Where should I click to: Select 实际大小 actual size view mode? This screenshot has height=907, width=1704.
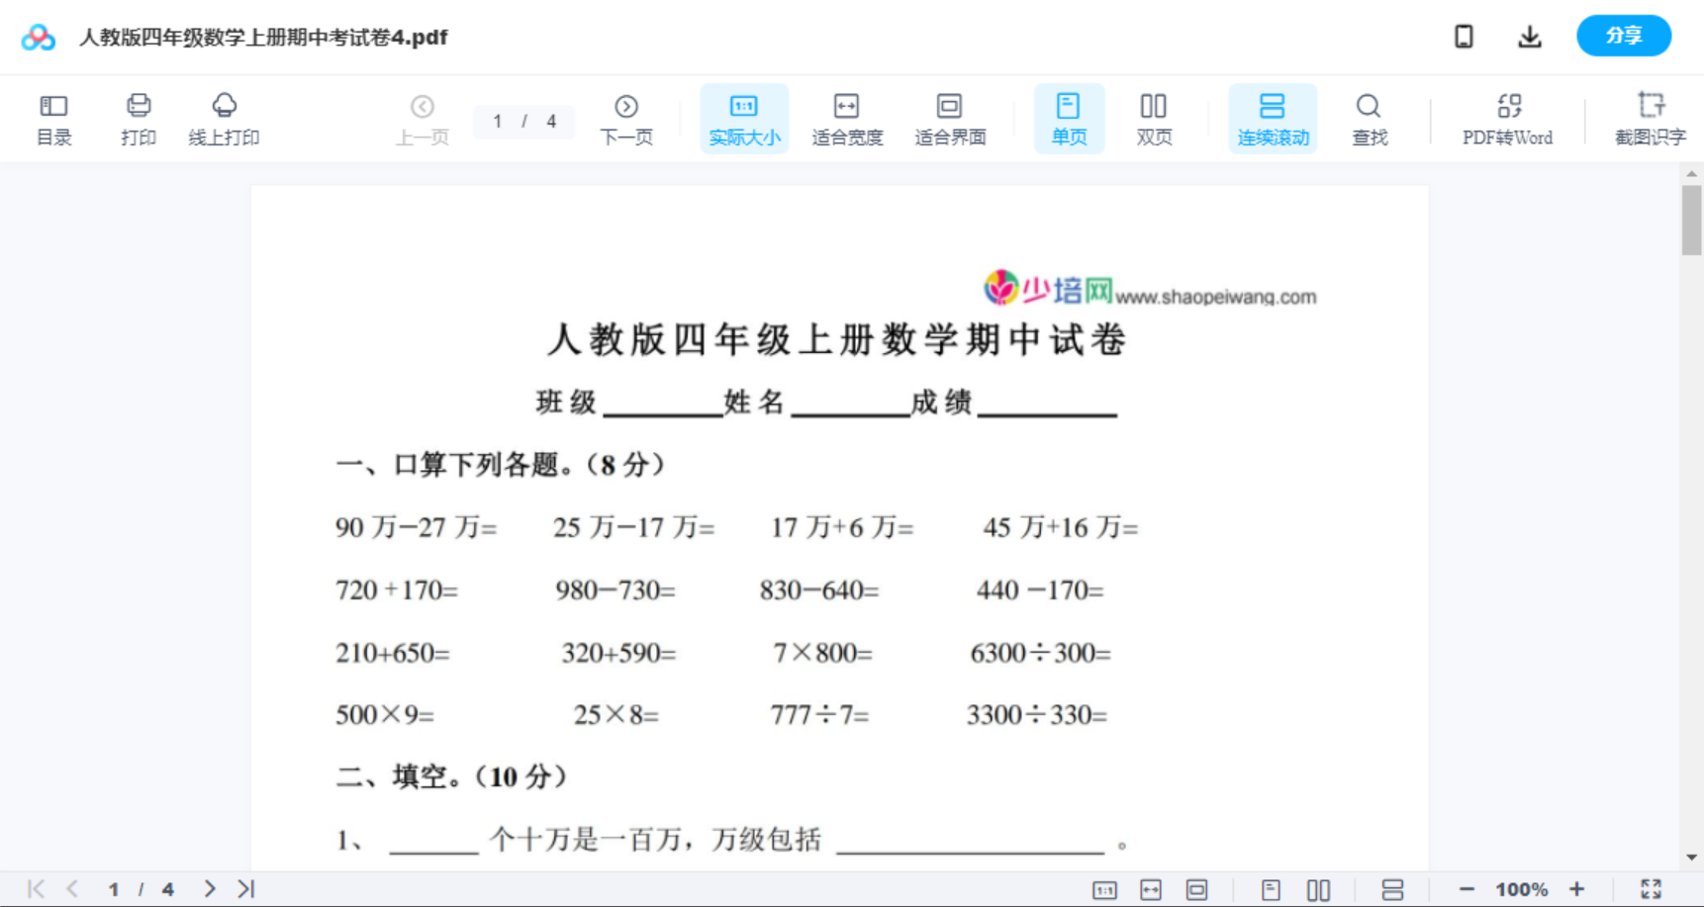[743, 118]
